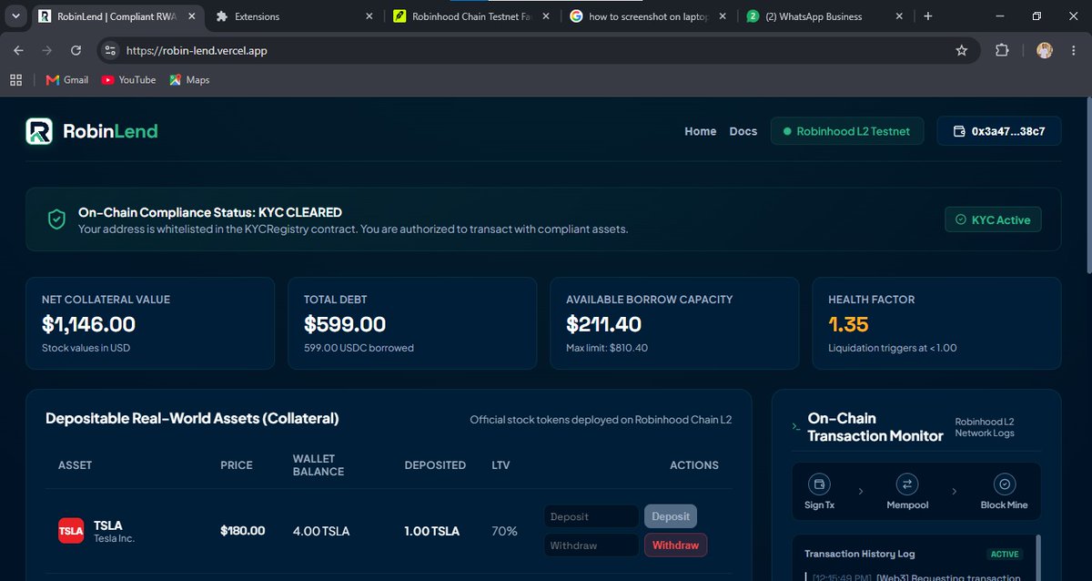Click the Sign Tx wallet icon
Image resolution: width=1092 pixels, height=581 pixels.
pyautogui.click(x=819, y=484)
